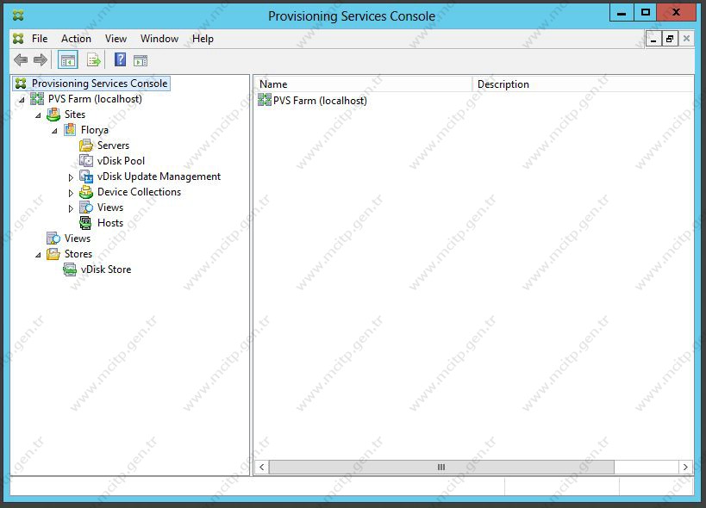Viewport: 706px width, 508px height.
Task: Select the 'Hosts' tree label
Action: (110, 222)
